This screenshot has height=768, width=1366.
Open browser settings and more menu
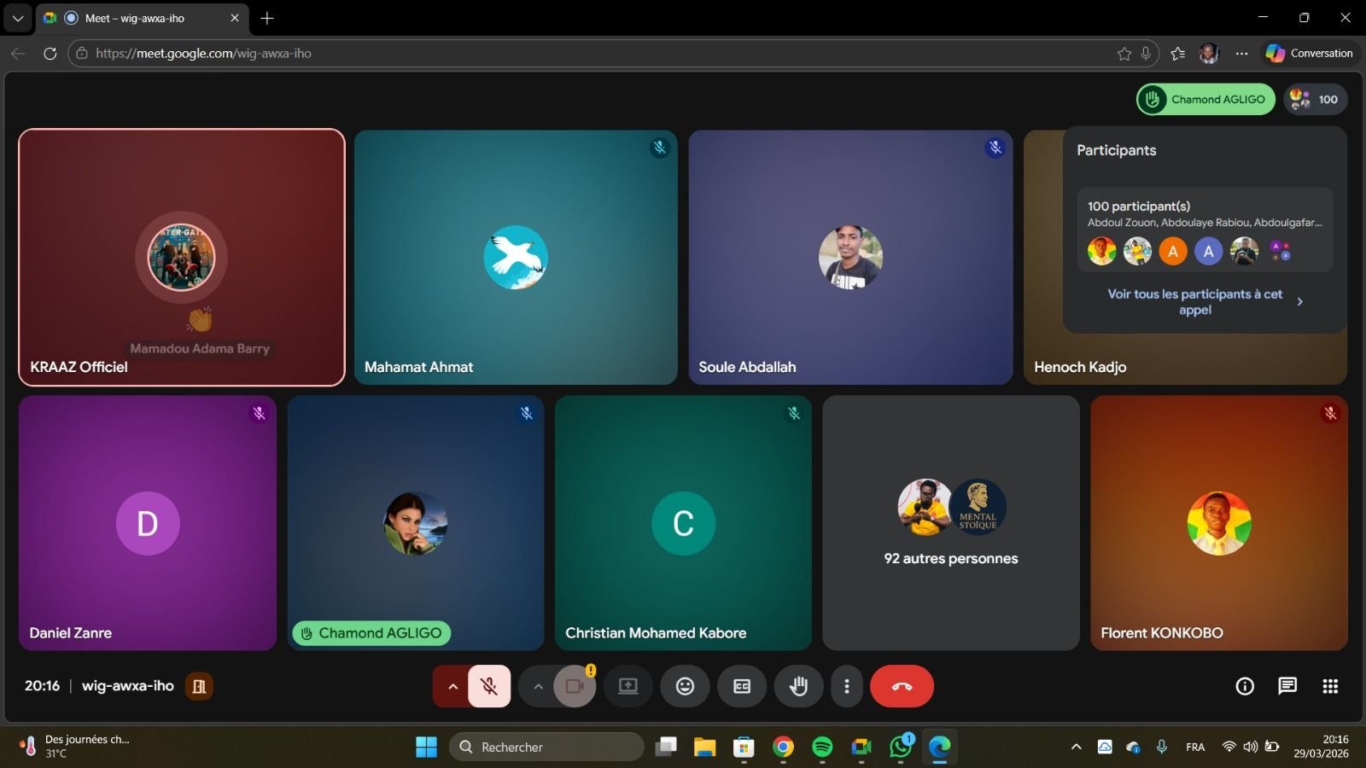tap(1241, 53)
